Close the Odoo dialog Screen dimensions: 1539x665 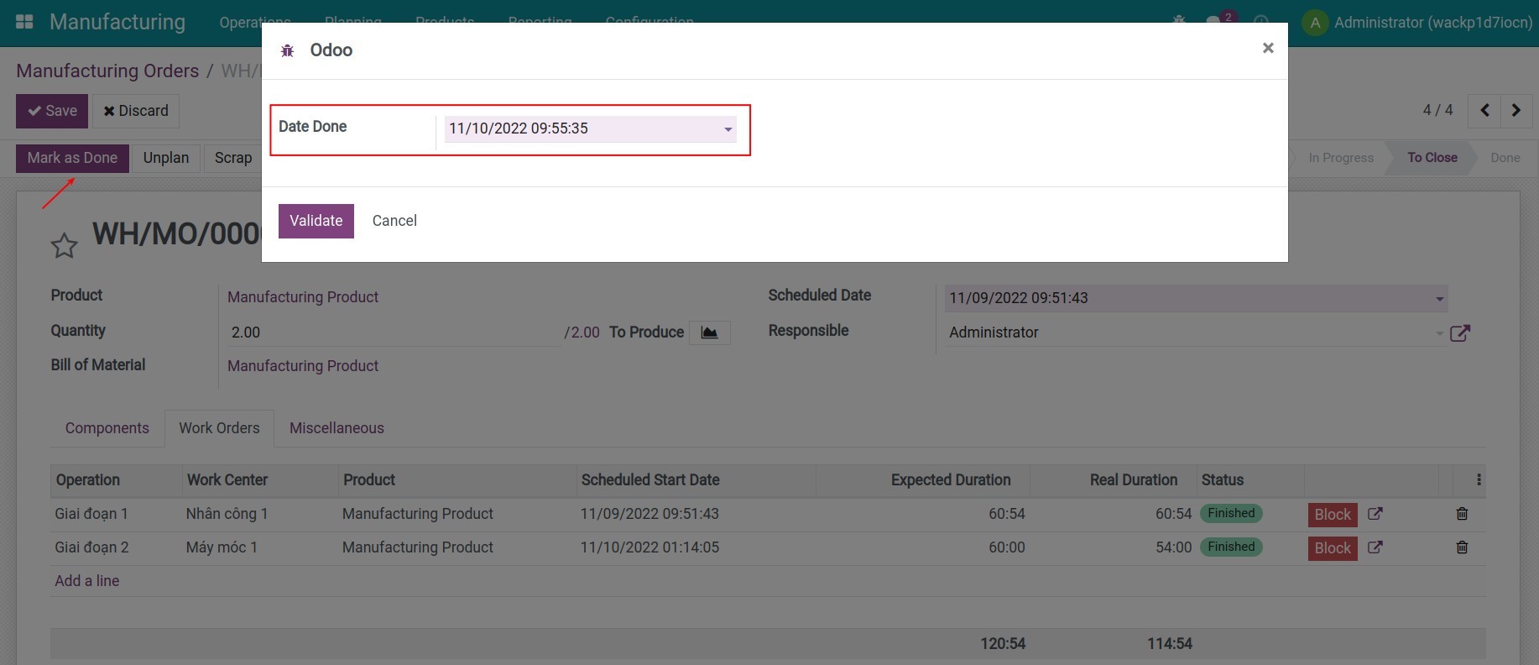pyautogui.click(x=1268, y=49)
